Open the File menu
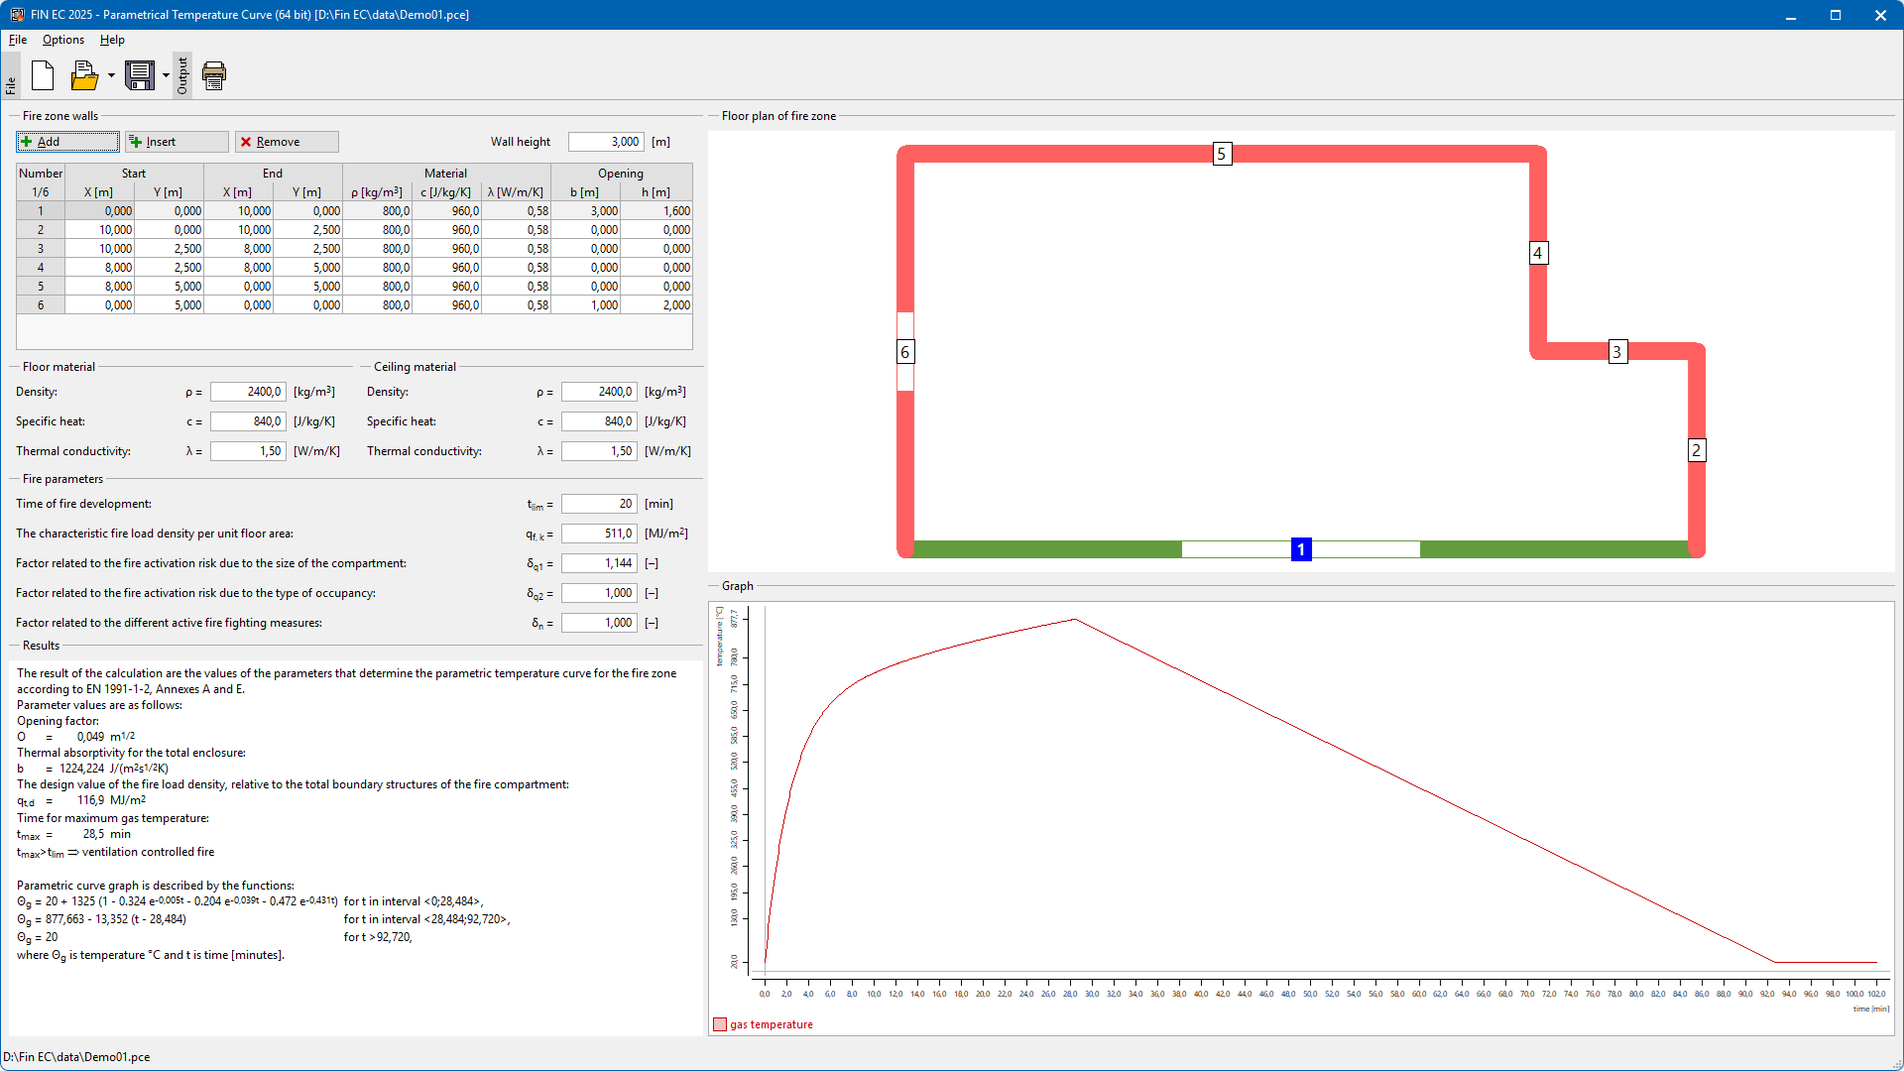The height and width of the screenshot is (1071, 1904). point(18,40)
